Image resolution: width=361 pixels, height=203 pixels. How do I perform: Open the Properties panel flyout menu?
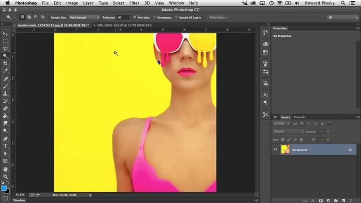[357, 28]
